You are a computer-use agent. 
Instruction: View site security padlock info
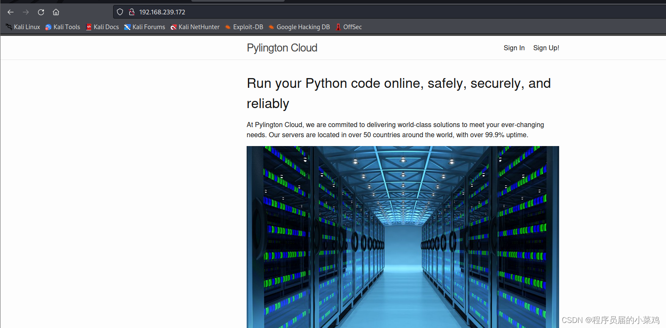pyautogui.click(x=132, y=12)
